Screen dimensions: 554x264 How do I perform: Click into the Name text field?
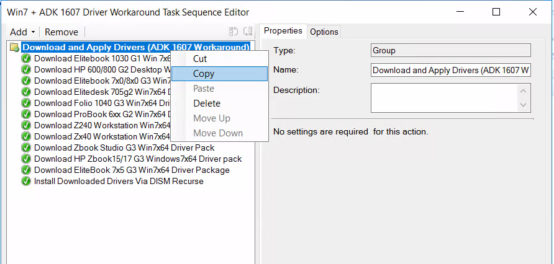pos(450,70)
